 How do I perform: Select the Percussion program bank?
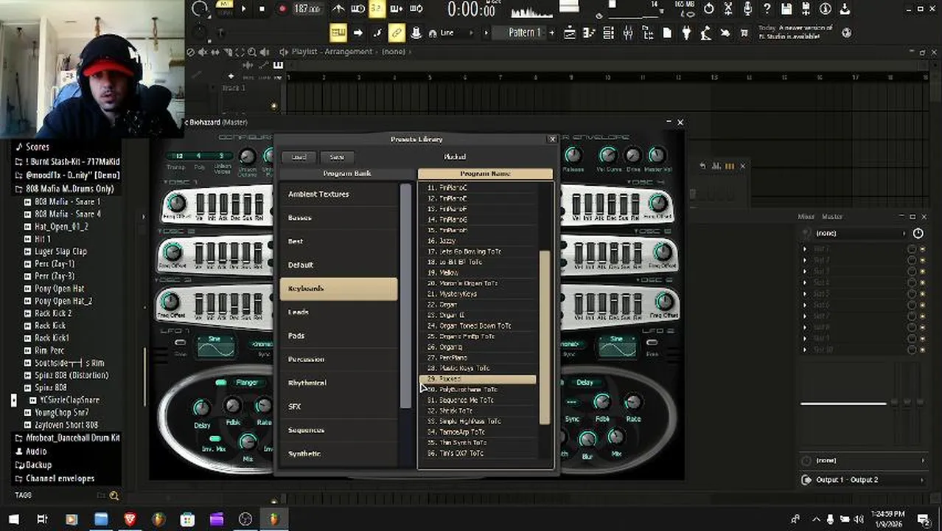[338, 359]
